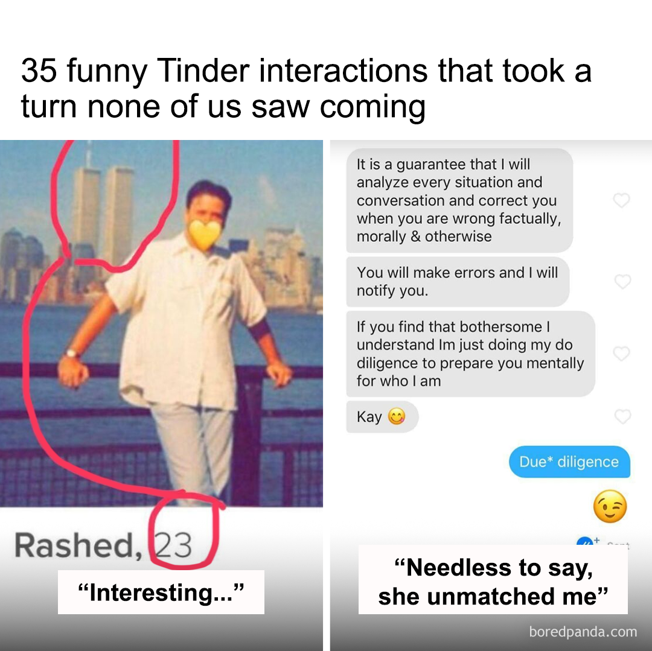Select the 'do diligence' message bubble

[470, 354]
